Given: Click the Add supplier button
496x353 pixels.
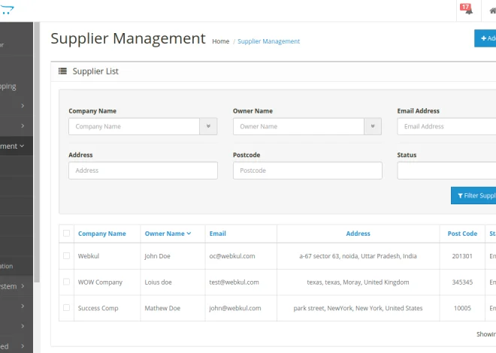Looking at the screenshot, I should (485, 38).
